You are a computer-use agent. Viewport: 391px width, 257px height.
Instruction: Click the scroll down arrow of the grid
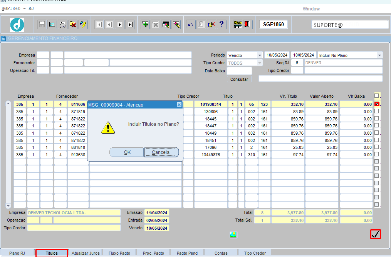pyautogui.click(x=8, y=206)
